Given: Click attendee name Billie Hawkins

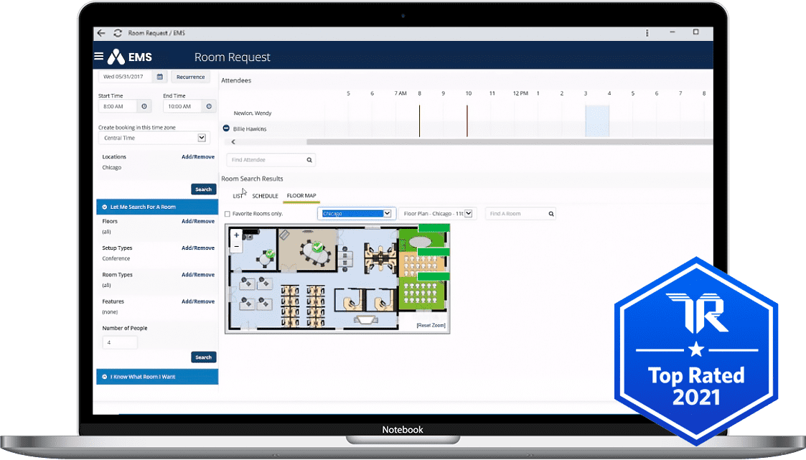Looking at the screenshot, I should [x=250, y=129].
